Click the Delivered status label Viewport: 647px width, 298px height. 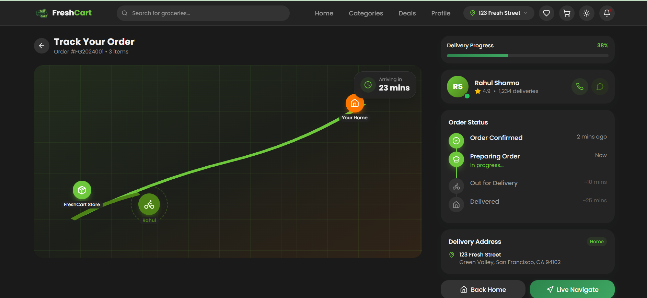click(x=484, y=202)
